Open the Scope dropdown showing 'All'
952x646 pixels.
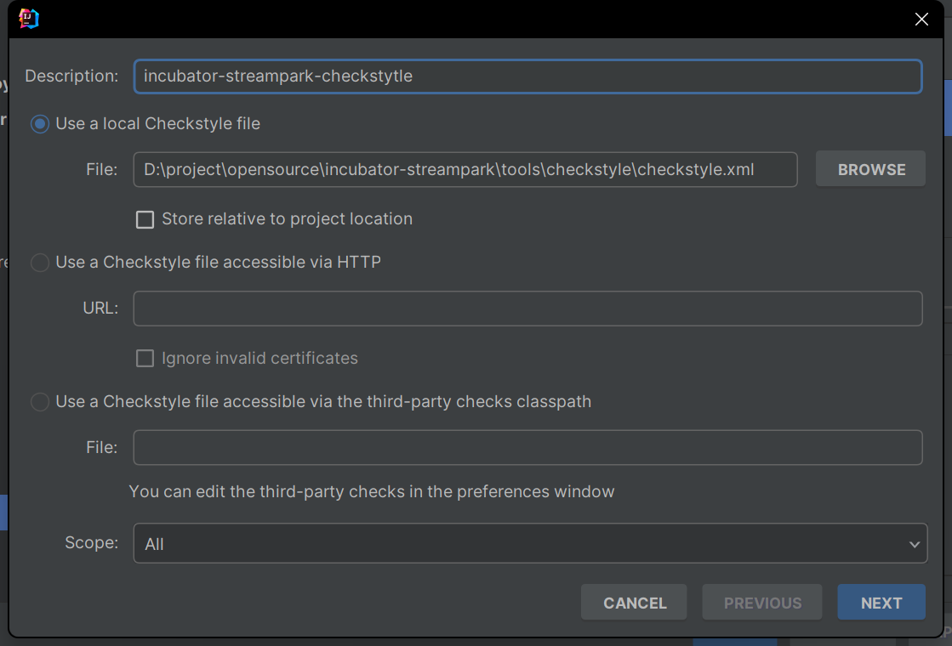point(529,544)
